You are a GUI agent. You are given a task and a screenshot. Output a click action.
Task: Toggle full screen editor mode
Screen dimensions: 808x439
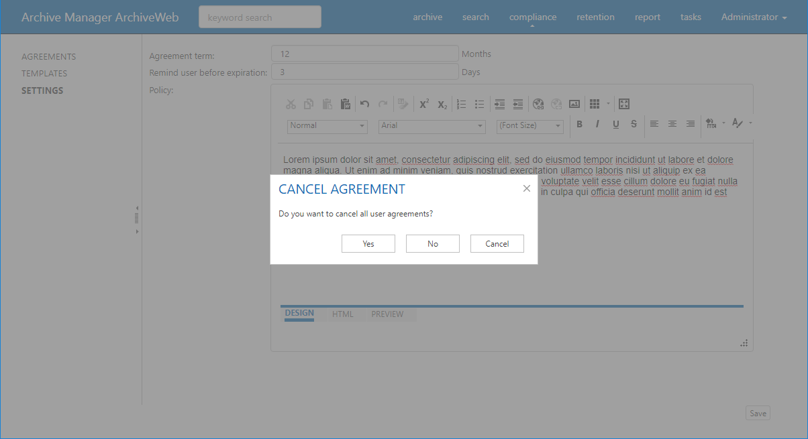pyautogui.click(x=624, y=104)
